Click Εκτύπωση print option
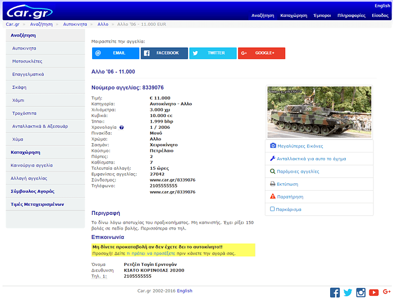This screenshot has width=393, height=302. [x=287, y=184]
